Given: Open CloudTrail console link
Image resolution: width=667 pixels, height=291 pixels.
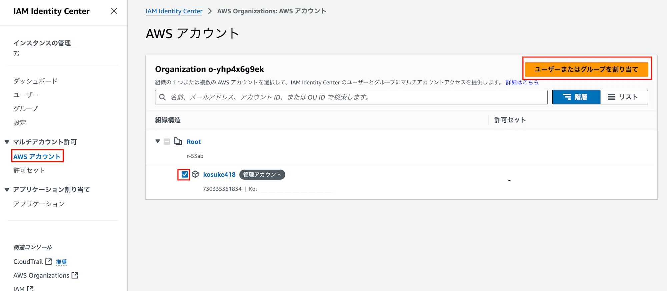Looking at the screenshot, I should tap(28, 262).
